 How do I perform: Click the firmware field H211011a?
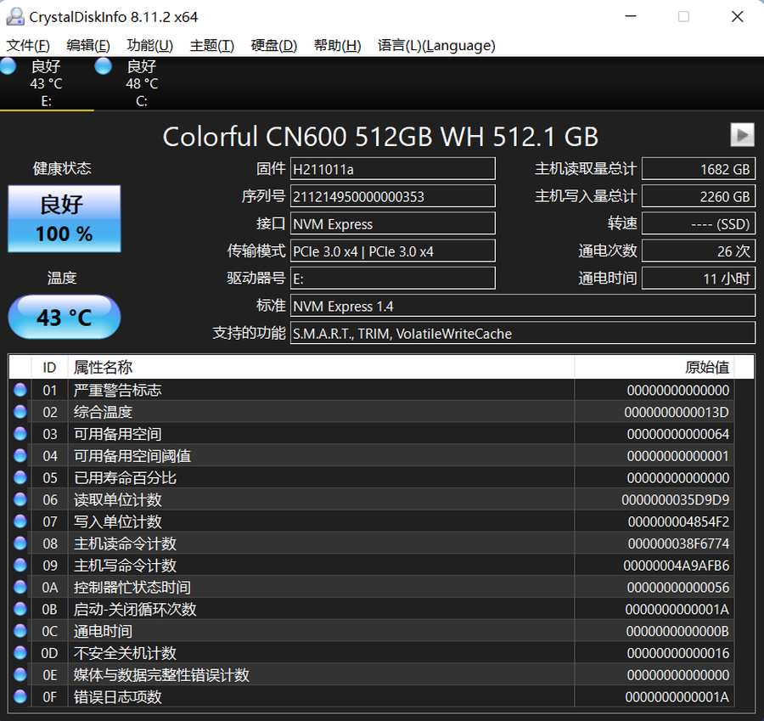pyautogui.click(x=393, y=169)
